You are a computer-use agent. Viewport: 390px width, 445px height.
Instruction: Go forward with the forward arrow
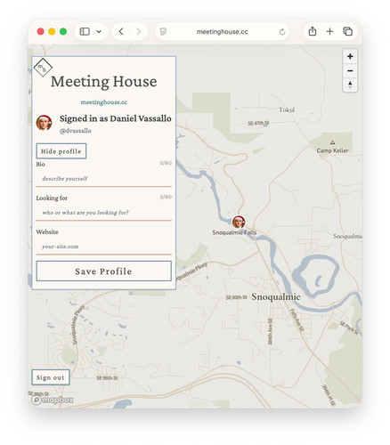(x=138, y=31)
